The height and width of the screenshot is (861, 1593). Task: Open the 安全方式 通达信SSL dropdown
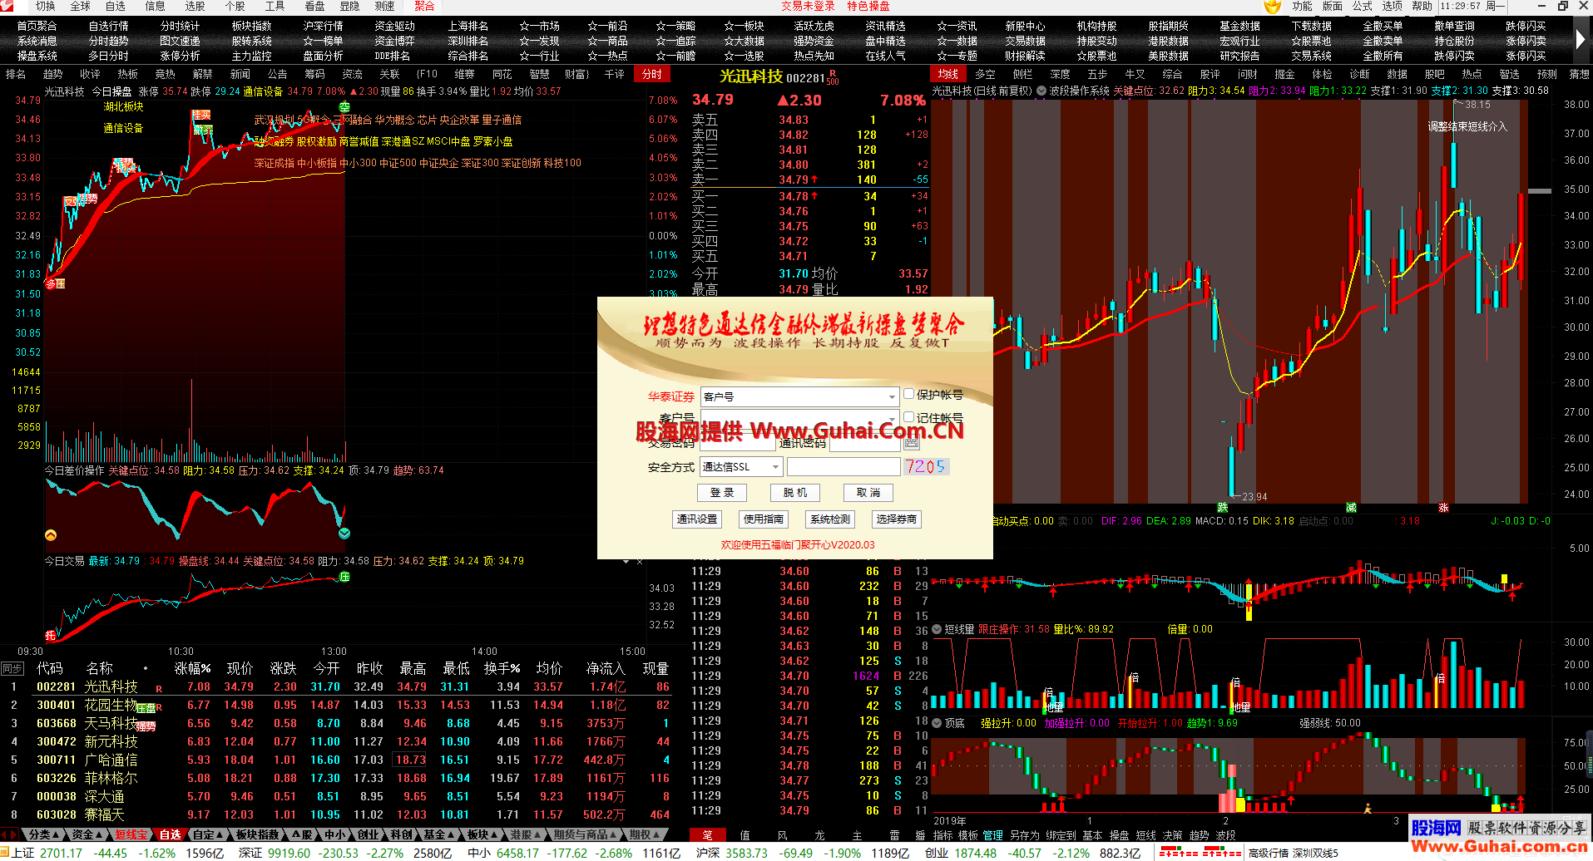click(x=741, y=467)
